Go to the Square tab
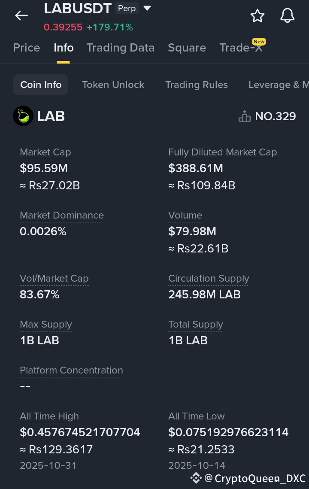The width and height of the screenshot is (309, 489). coord(187,48)
